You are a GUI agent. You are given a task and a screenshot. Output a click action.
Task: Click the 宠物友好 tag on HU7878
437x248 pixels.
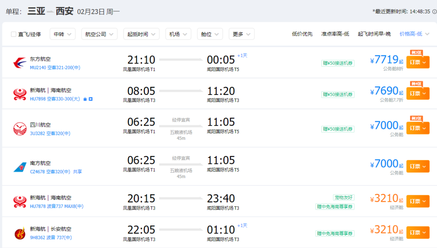pyautogui.click(x=344, y=198)
